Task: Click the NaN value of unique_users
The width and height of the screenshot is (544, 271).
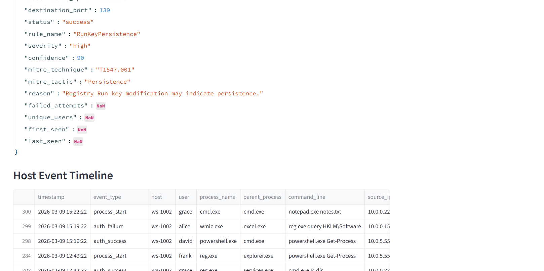Action: [x=89, y=118]
